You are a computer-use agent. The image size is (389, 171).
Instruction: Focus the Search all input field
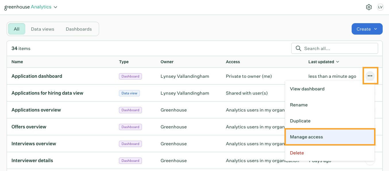(334, 48)
